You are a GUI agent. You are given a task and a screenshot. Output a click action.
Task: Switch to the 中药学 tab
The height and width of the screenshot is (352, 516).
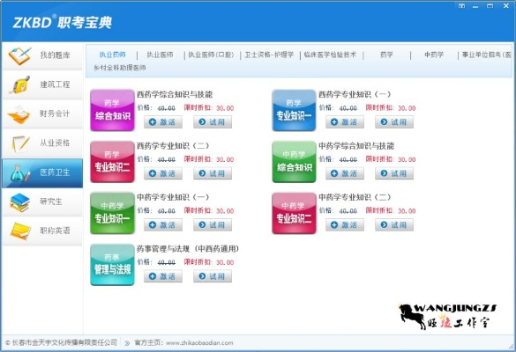pos(434,55)
